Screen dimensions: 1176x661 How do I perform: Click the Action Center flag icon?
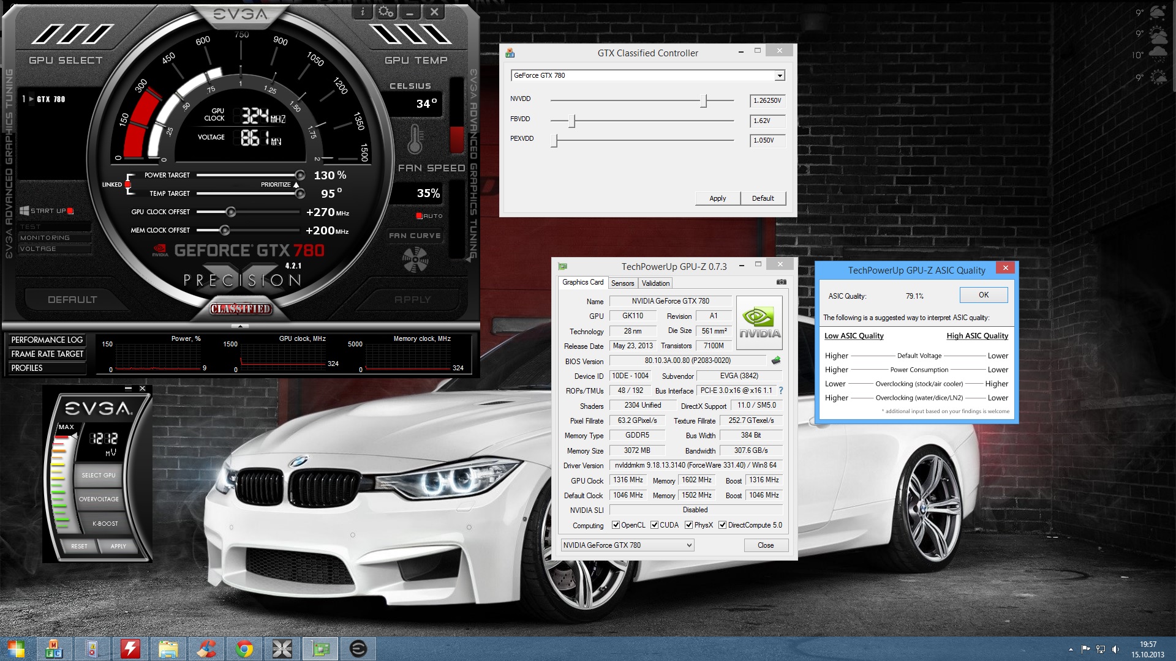pyautogui.click(x=1085, y=649)
